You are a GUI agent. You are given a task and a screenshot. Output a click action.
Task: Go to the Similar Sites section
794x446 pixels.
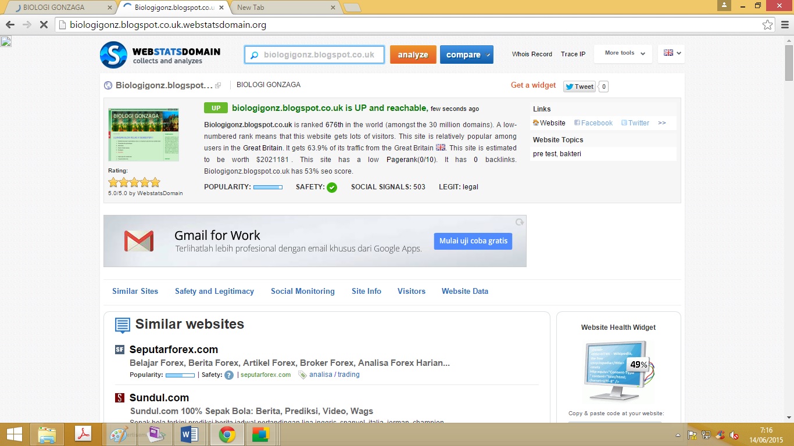135,292
